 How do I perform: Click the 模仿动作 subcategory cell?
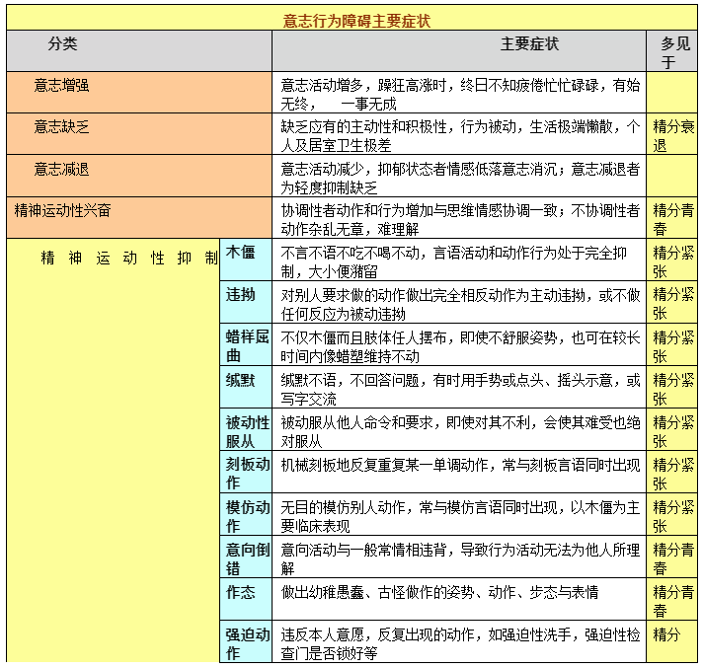[x=247, y=516]
